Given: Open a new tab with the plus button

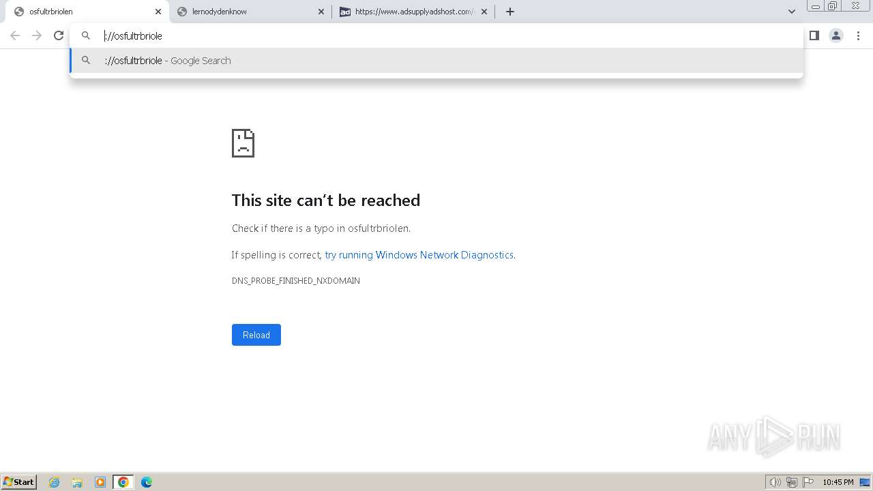Looking at the screenshot, I should [510, 12].
